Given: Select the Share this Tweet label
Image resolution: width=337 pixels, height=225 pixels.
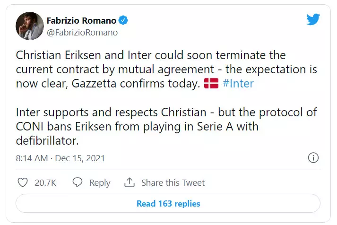Looking at the screenshot, I should click(x=173, y=183).
